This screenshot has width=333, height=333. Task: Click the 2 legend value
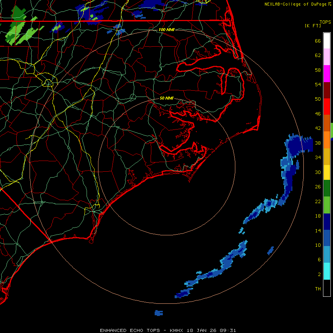[x=319, y=275]
